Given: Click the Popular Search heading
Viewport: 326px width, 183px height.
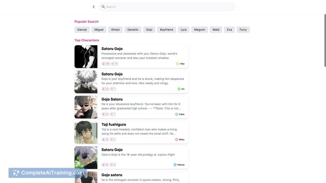Looking at the screenshot, I should [x=87, y=21].
